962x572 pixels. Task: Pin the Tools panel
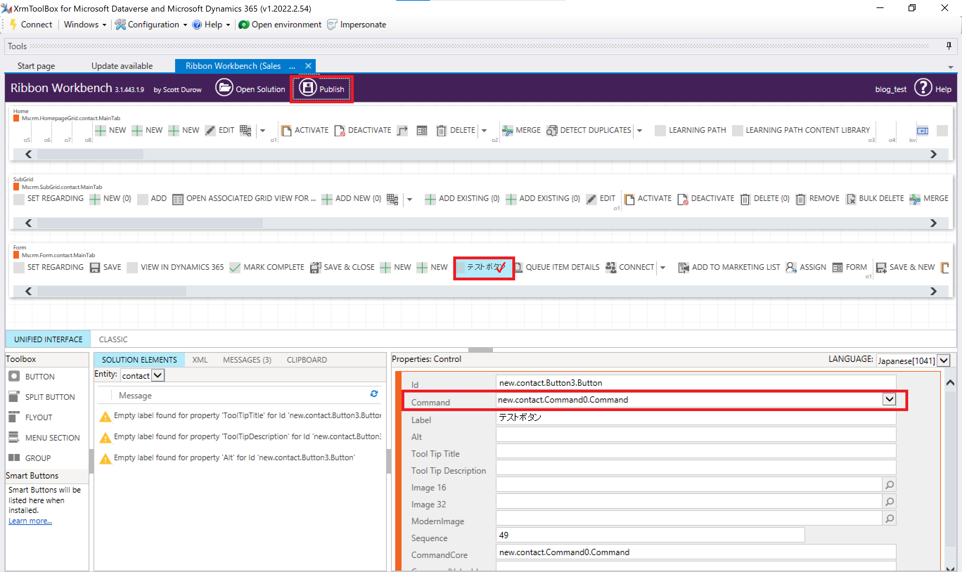coord(949,46)
